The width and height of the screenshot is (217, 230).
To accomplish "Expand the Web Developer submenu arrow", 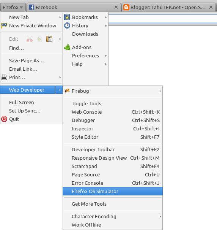I will [60, 90].
